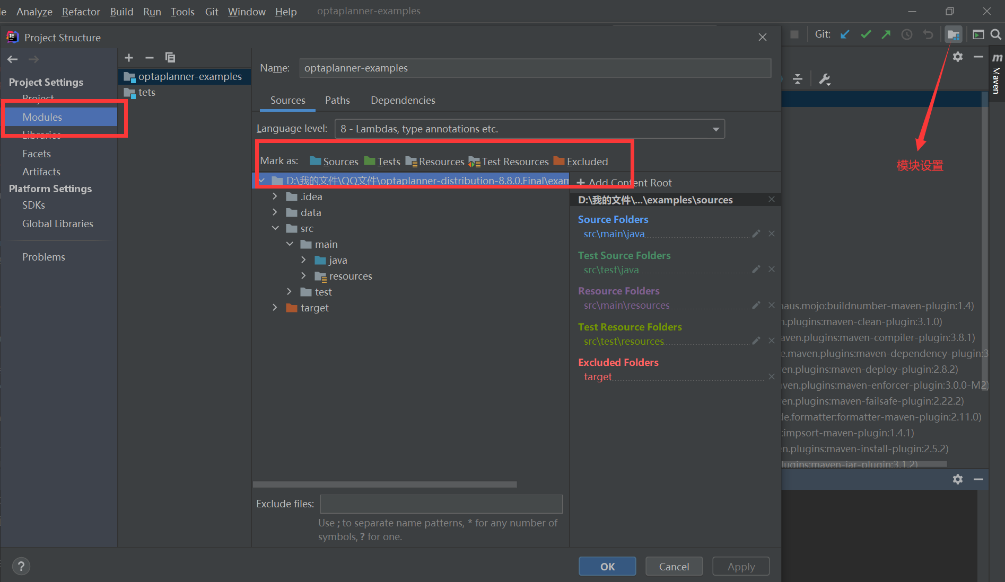The height and width of the screenshot is (582, 1005).
Task: Click the Remove module minus icon
Action: point(150,58)
